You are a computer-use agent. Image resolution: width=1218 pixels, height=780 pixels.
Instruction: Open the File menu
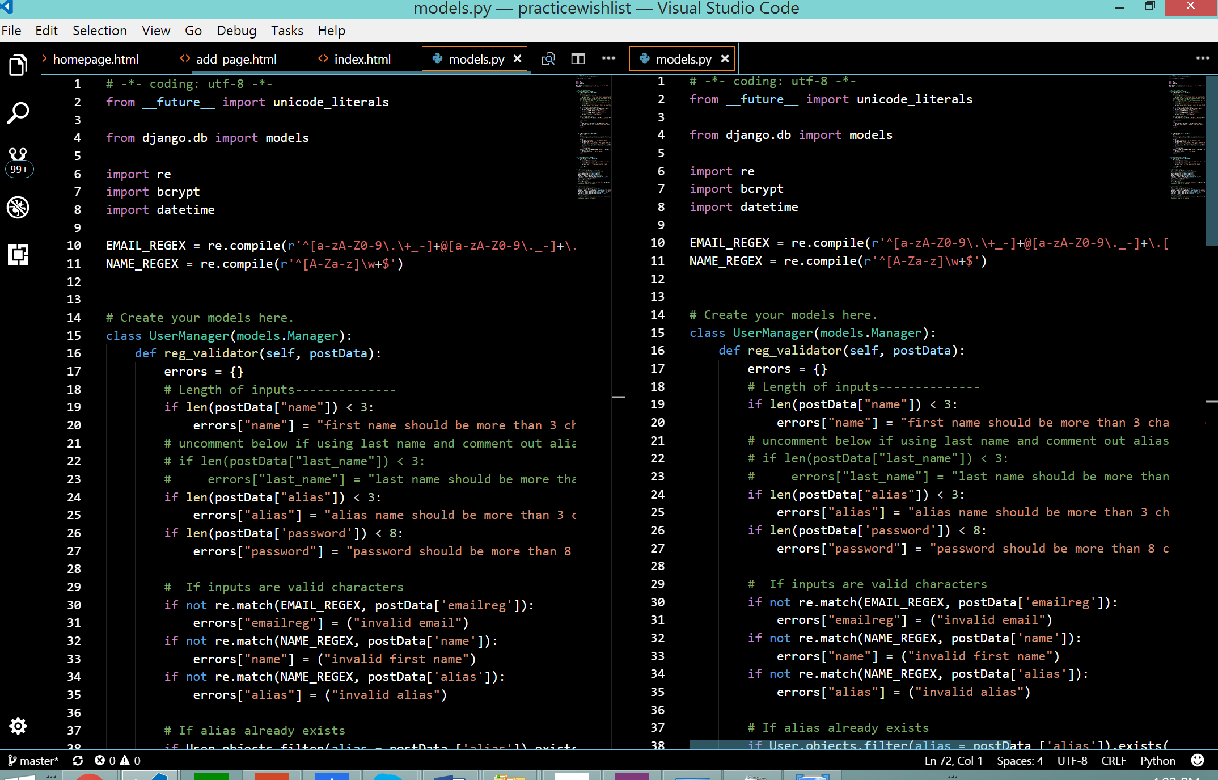click(x=11, y=31)
